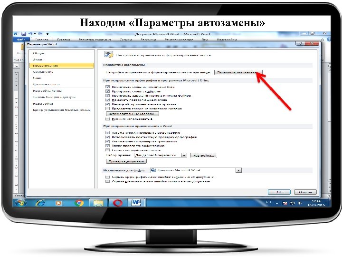Click the Параметры автозамены button
Screen dimensions: 342x257
(x=238, y=72)
